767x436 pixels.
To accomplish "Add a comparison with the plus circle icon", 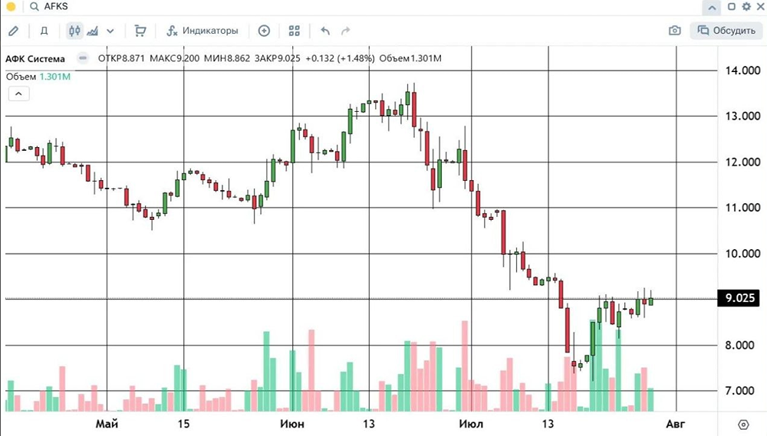I will (264, 31).
